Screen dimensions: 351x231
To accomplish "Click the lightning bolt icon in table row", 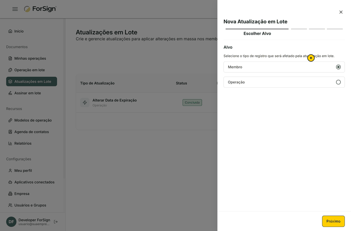I will point(85,102).
